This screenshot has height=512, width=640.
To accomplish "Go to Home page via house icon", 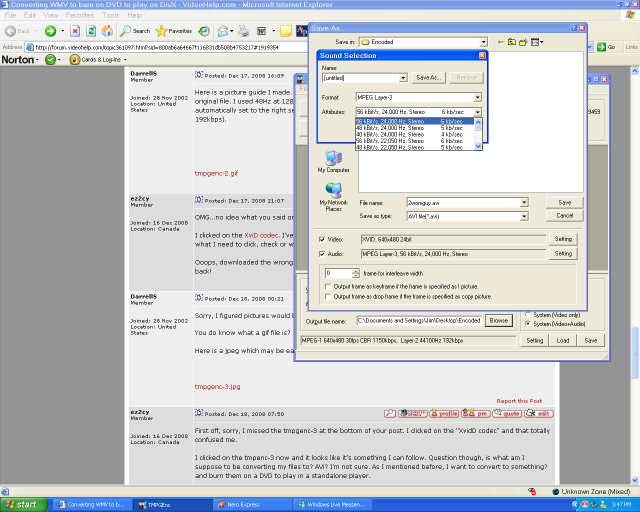I will click(x=107, y=31).
